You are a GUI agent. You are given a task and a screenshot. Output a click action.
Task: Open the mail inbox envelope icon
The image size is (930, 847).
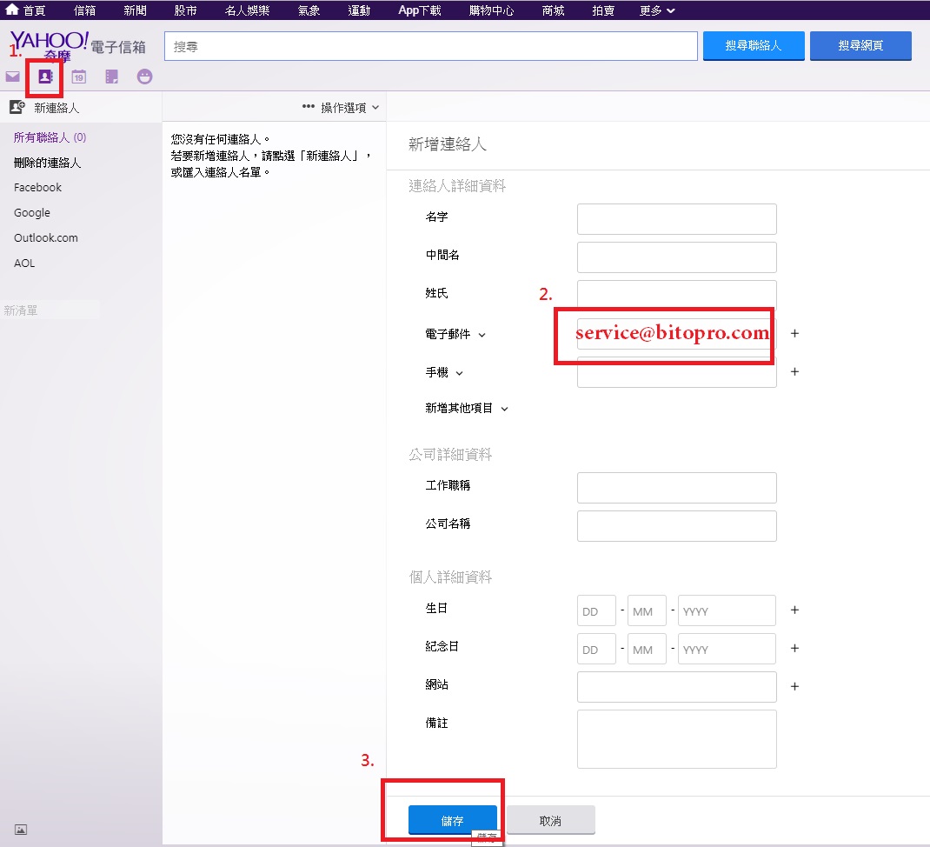pyautogui.click(x=12, y=77)
